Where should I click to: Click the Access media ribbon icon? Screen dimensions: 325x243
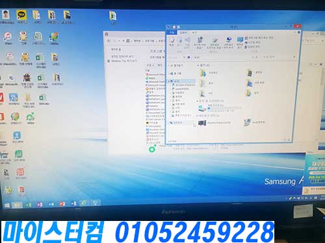pyautogui.click(x=200, y=43)
